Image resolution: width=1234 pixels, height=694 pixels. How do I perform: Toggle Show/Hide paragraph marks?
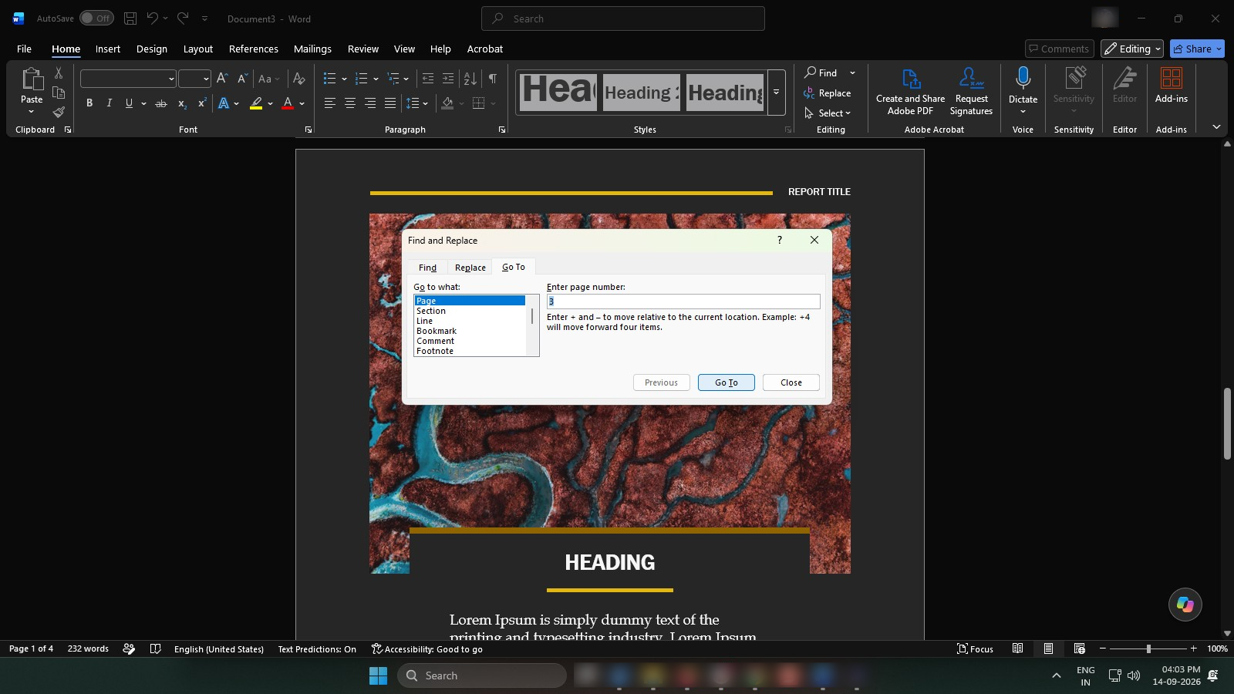[x=493, y=79]
